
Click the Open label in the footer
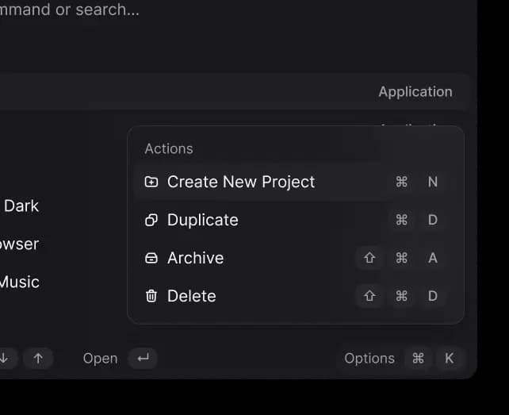(x=101, y=359)
